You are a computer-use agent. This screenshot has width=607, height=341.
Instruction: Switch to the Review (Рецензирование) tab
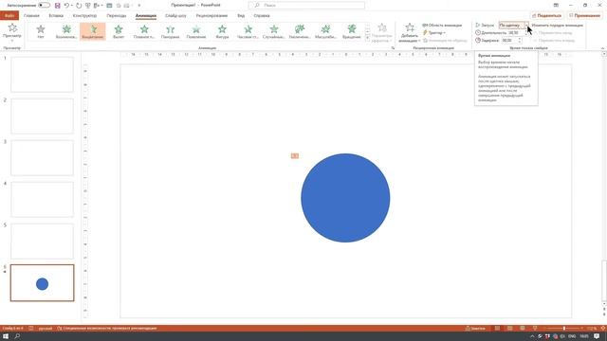pyautogui.click(x=212, y=16)
